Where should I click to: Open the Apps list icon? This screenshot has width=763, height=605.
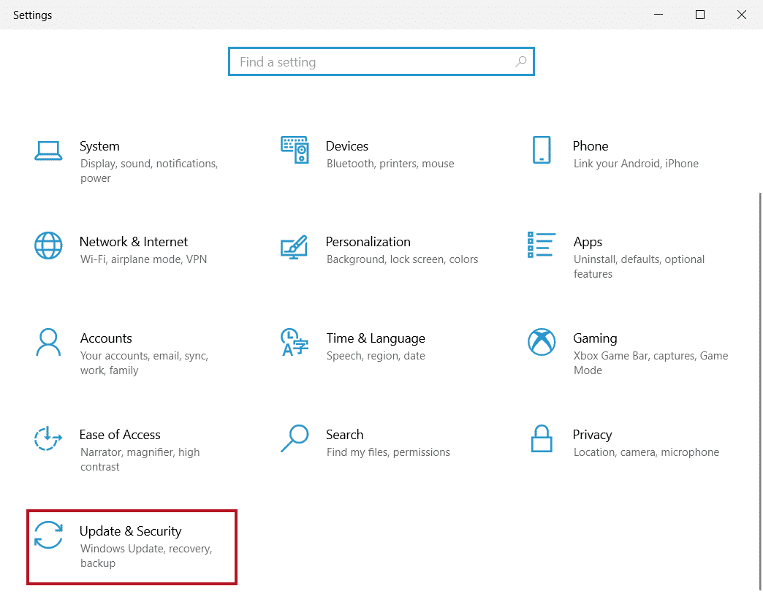click(x=542, y=245)
